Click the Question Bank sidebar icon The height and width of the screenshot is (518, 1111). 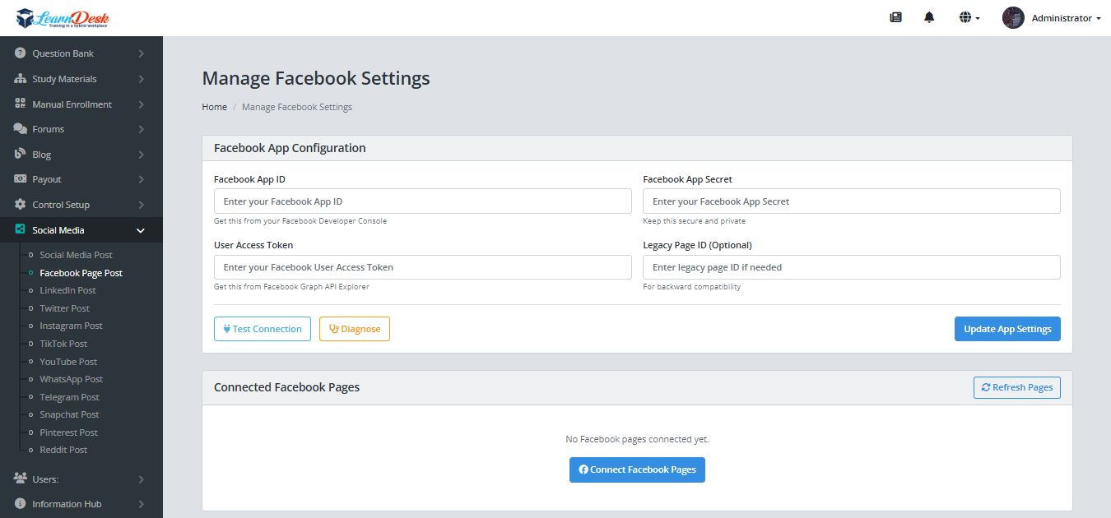(21, 53)
